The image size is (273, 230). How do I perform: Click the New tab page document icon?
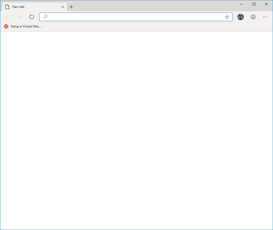[7, 7]
